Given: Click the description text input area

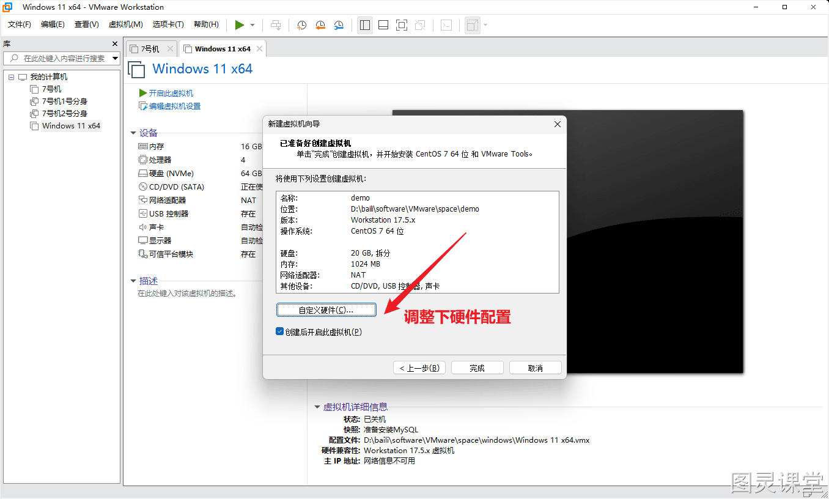Looking at the screenshot, I should coord(187,294).
